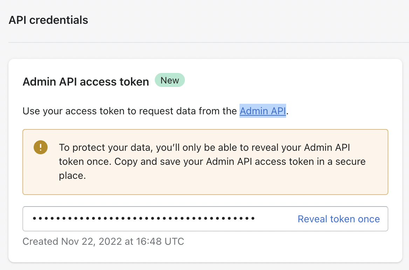Click the divider line under API credentials
The width and height of the screenshot is (409, 270).
point(204,42)
